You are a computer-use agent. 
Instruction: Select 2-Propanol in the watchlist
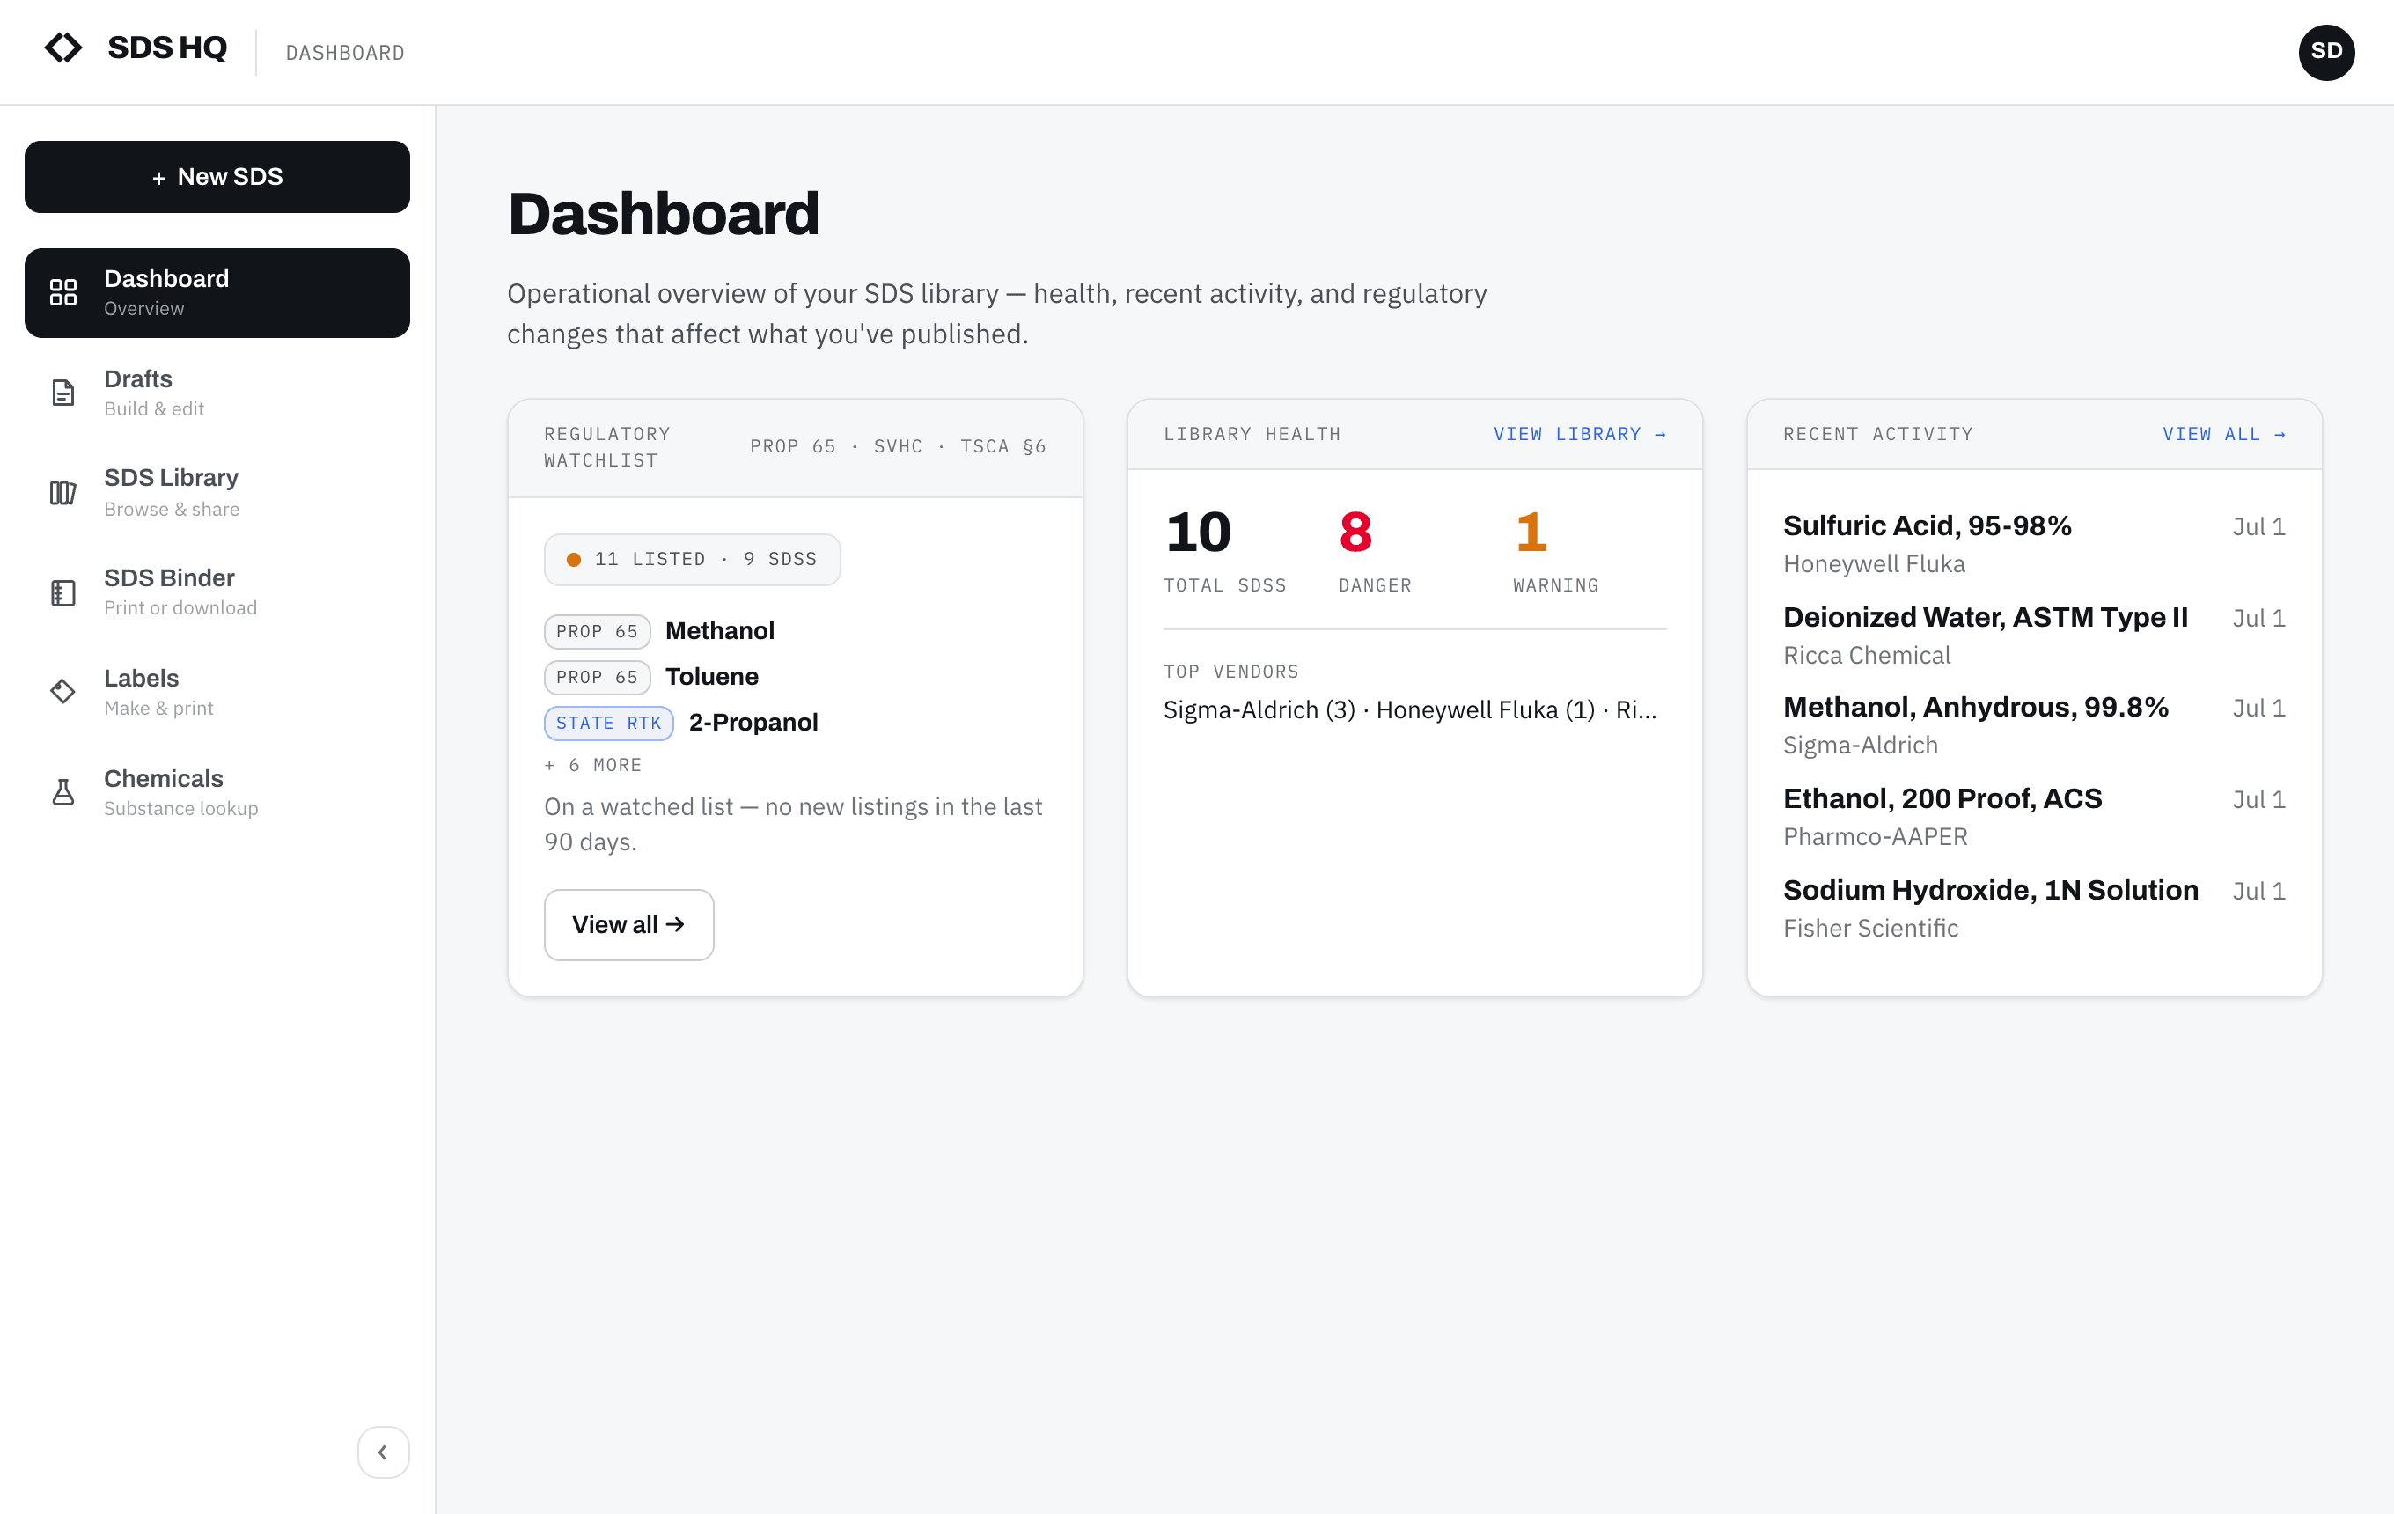click(x=753, y=723)
